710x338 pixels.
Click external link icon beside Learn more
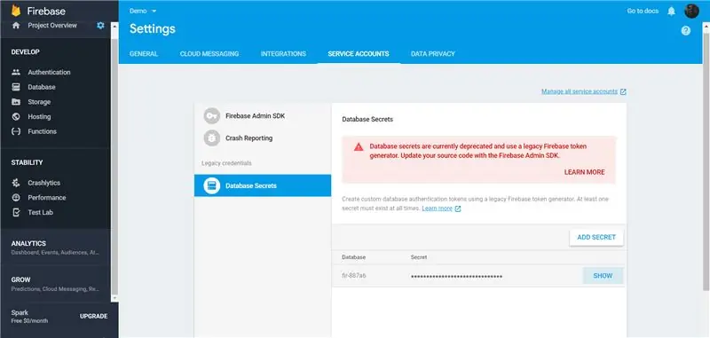tap(458, 208)
